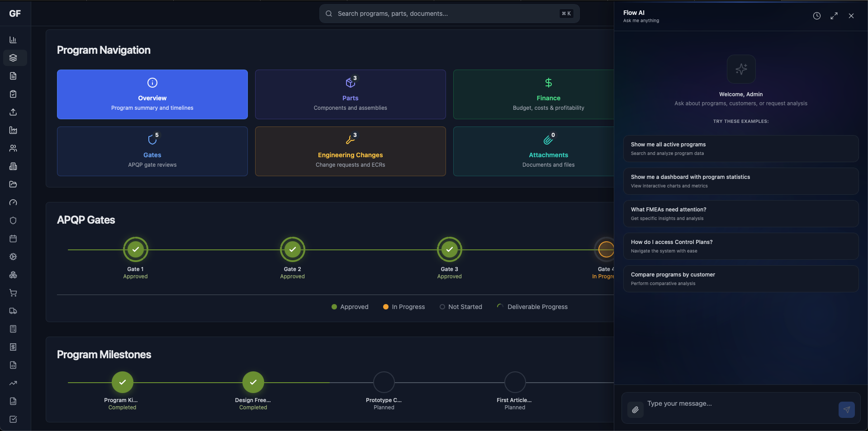Open the Engineering Changes card
This screenshot has width=868, height=431.
click(x=350, y=151)
